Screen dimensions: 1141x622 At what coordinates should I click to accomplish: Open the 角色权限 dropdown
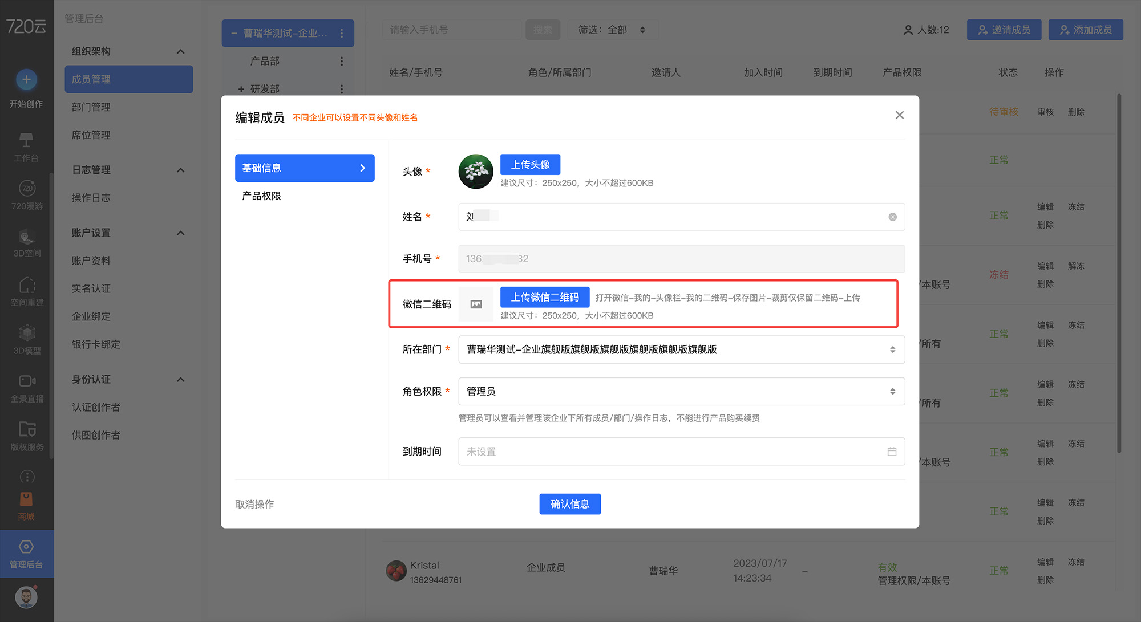click(681, 392)
